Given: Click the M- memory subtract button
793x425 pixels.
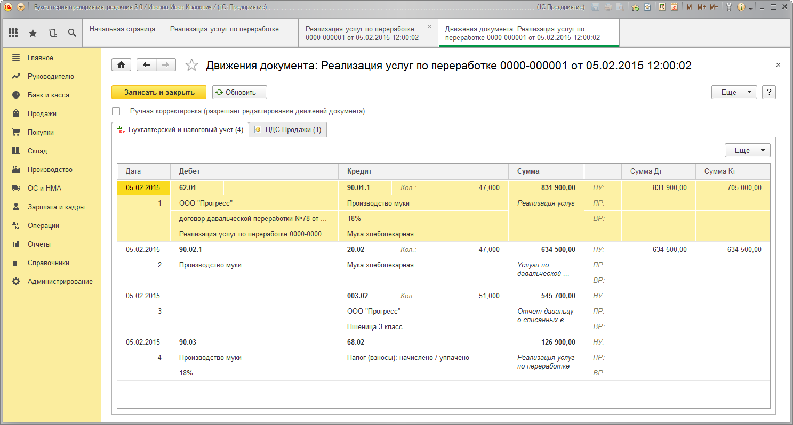Looking at the screenshot, I should (x=714, y=7).
